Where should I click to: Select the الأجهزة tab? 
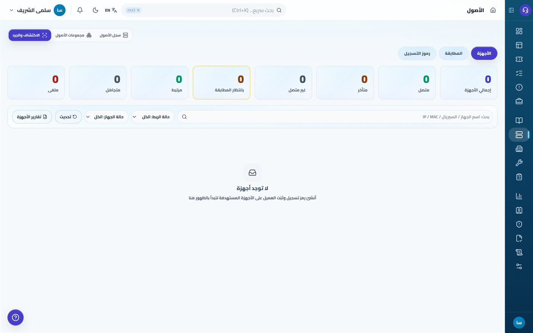pos(484,53)
